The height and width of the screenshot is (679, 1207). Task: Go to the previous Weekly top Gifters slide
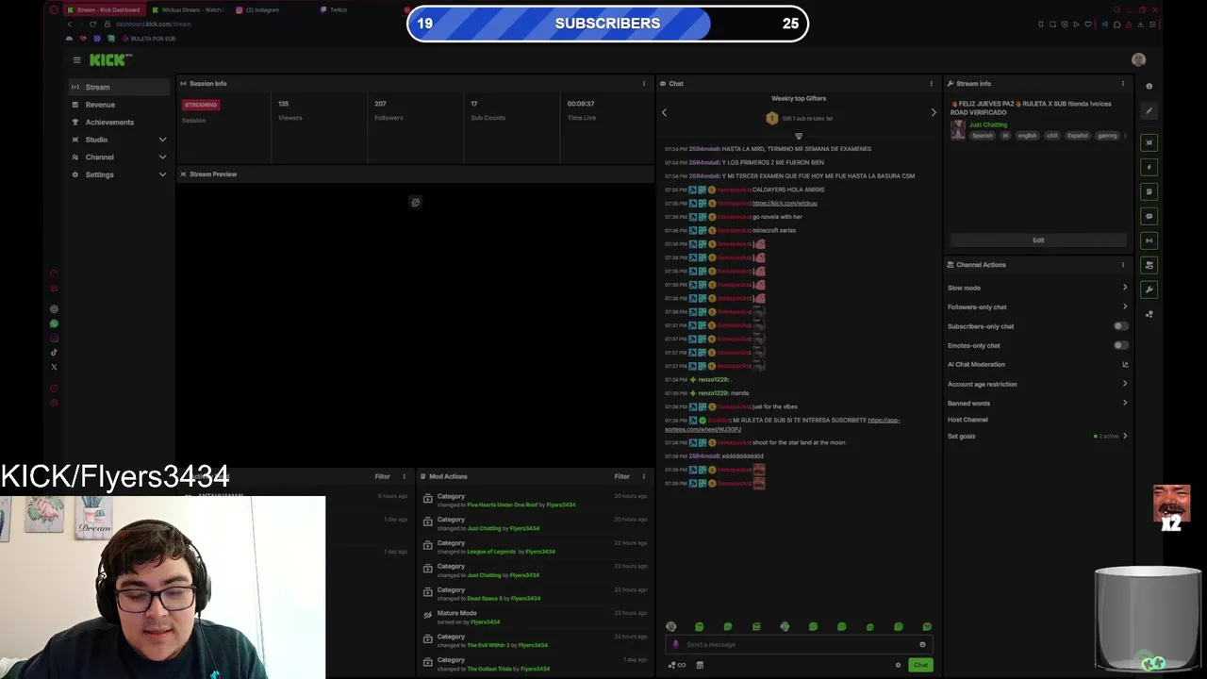[664, 112]
